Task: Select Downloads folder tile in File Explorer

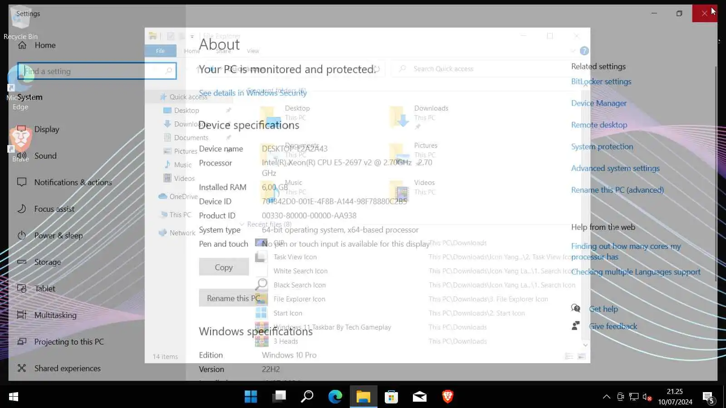Action: point(419,117)
